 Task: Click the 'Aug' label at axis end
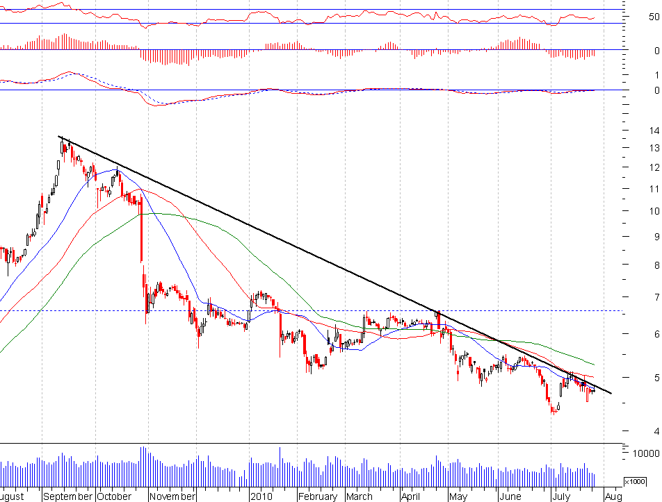(613, 496)
